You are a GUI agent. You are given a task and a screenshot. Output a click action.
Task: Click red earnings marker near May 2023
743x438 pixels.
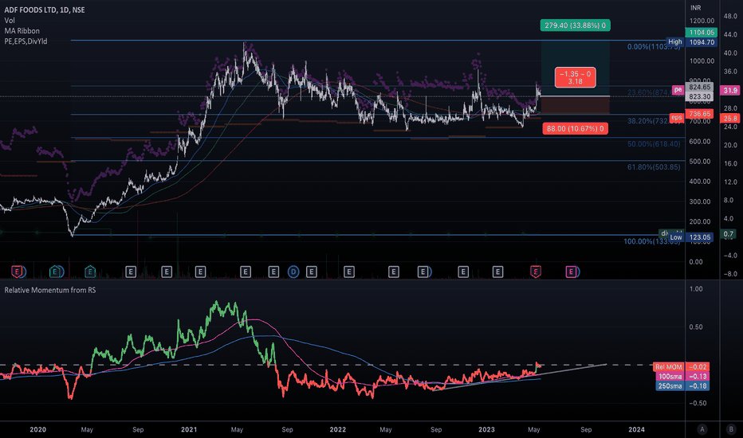click(x=536, y=272)
